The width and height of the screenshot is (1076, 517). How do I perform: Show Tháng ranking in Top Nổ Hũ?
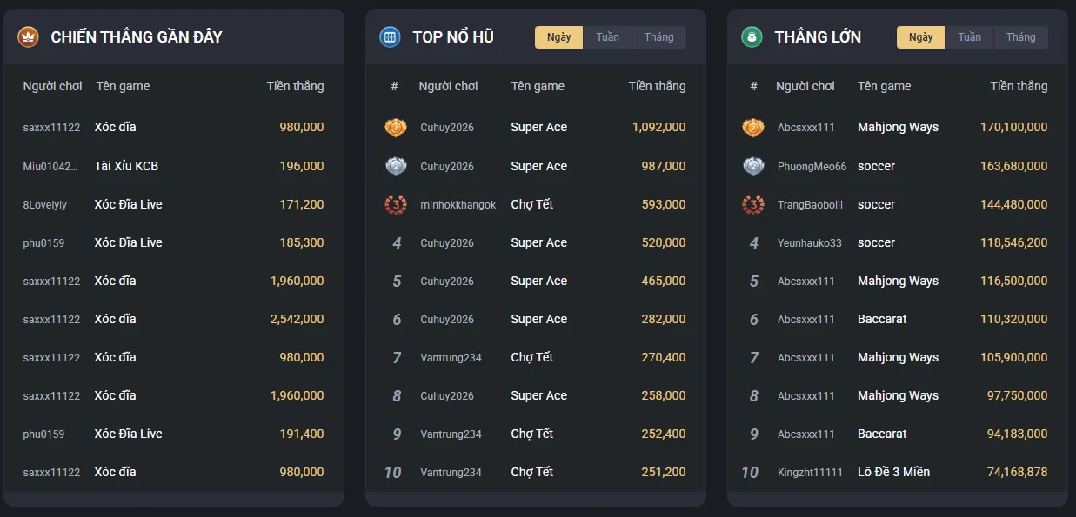[x=659, y=37]
